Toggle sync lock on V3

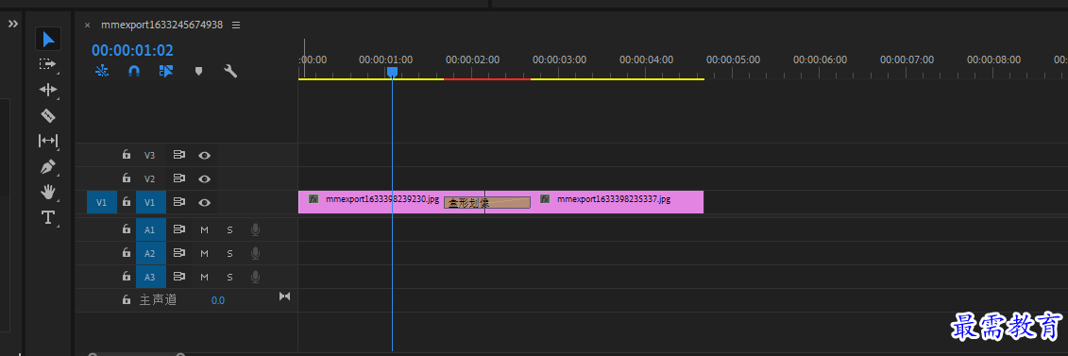click(179, 155)
